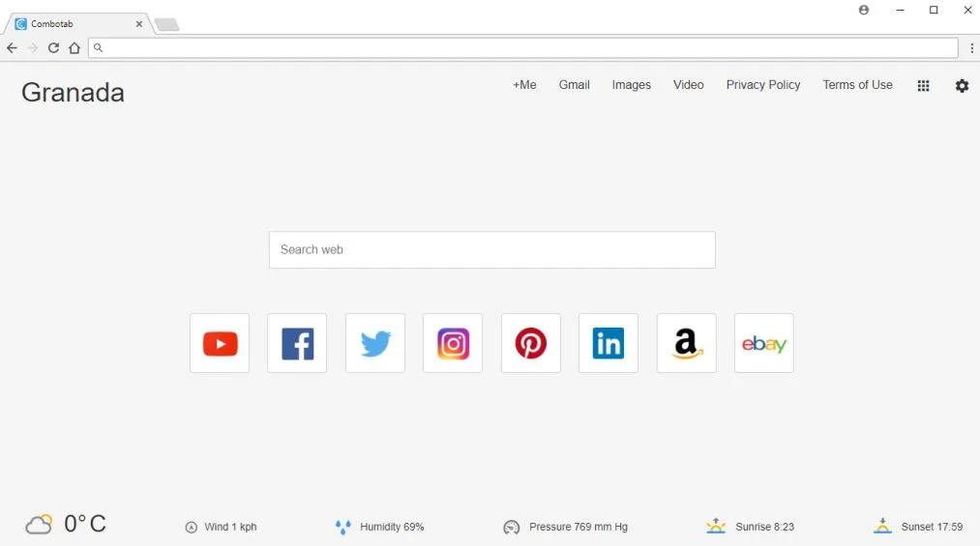Open the Instagram shortcut tile
Image resolution: width=980 pixels, height=546 pixels.
[x=453, y=343]
